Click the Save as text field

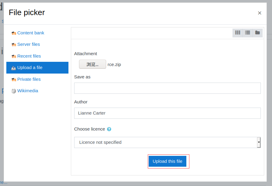[x=167, y=88]
